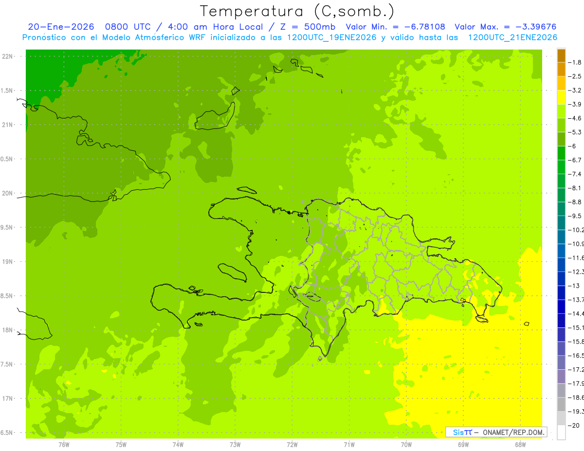Click the "-8.8" colorbar value

pos(575,202)
